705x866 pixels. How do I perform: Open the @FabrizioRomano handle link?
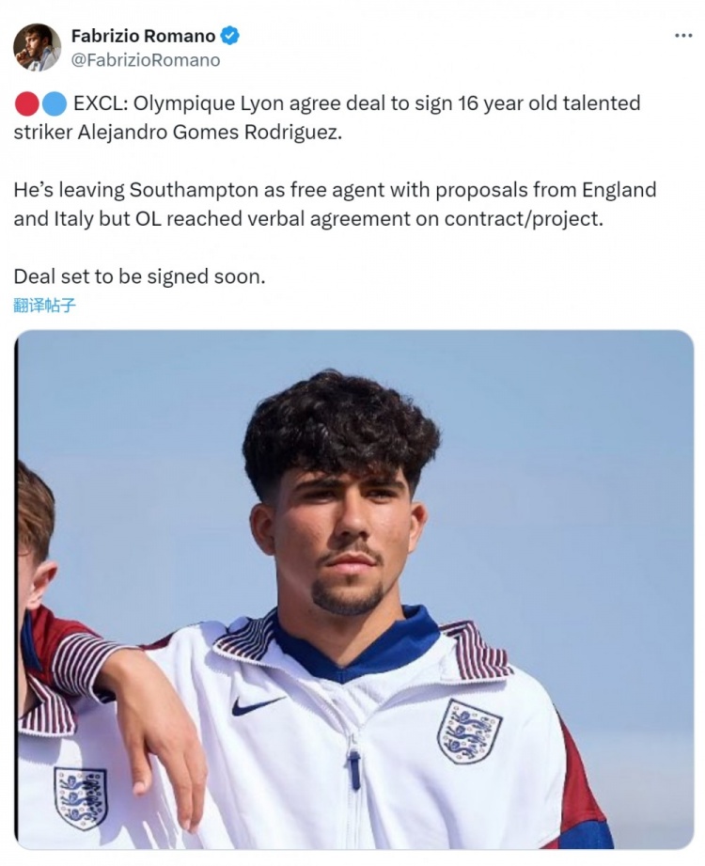[146, 60]
